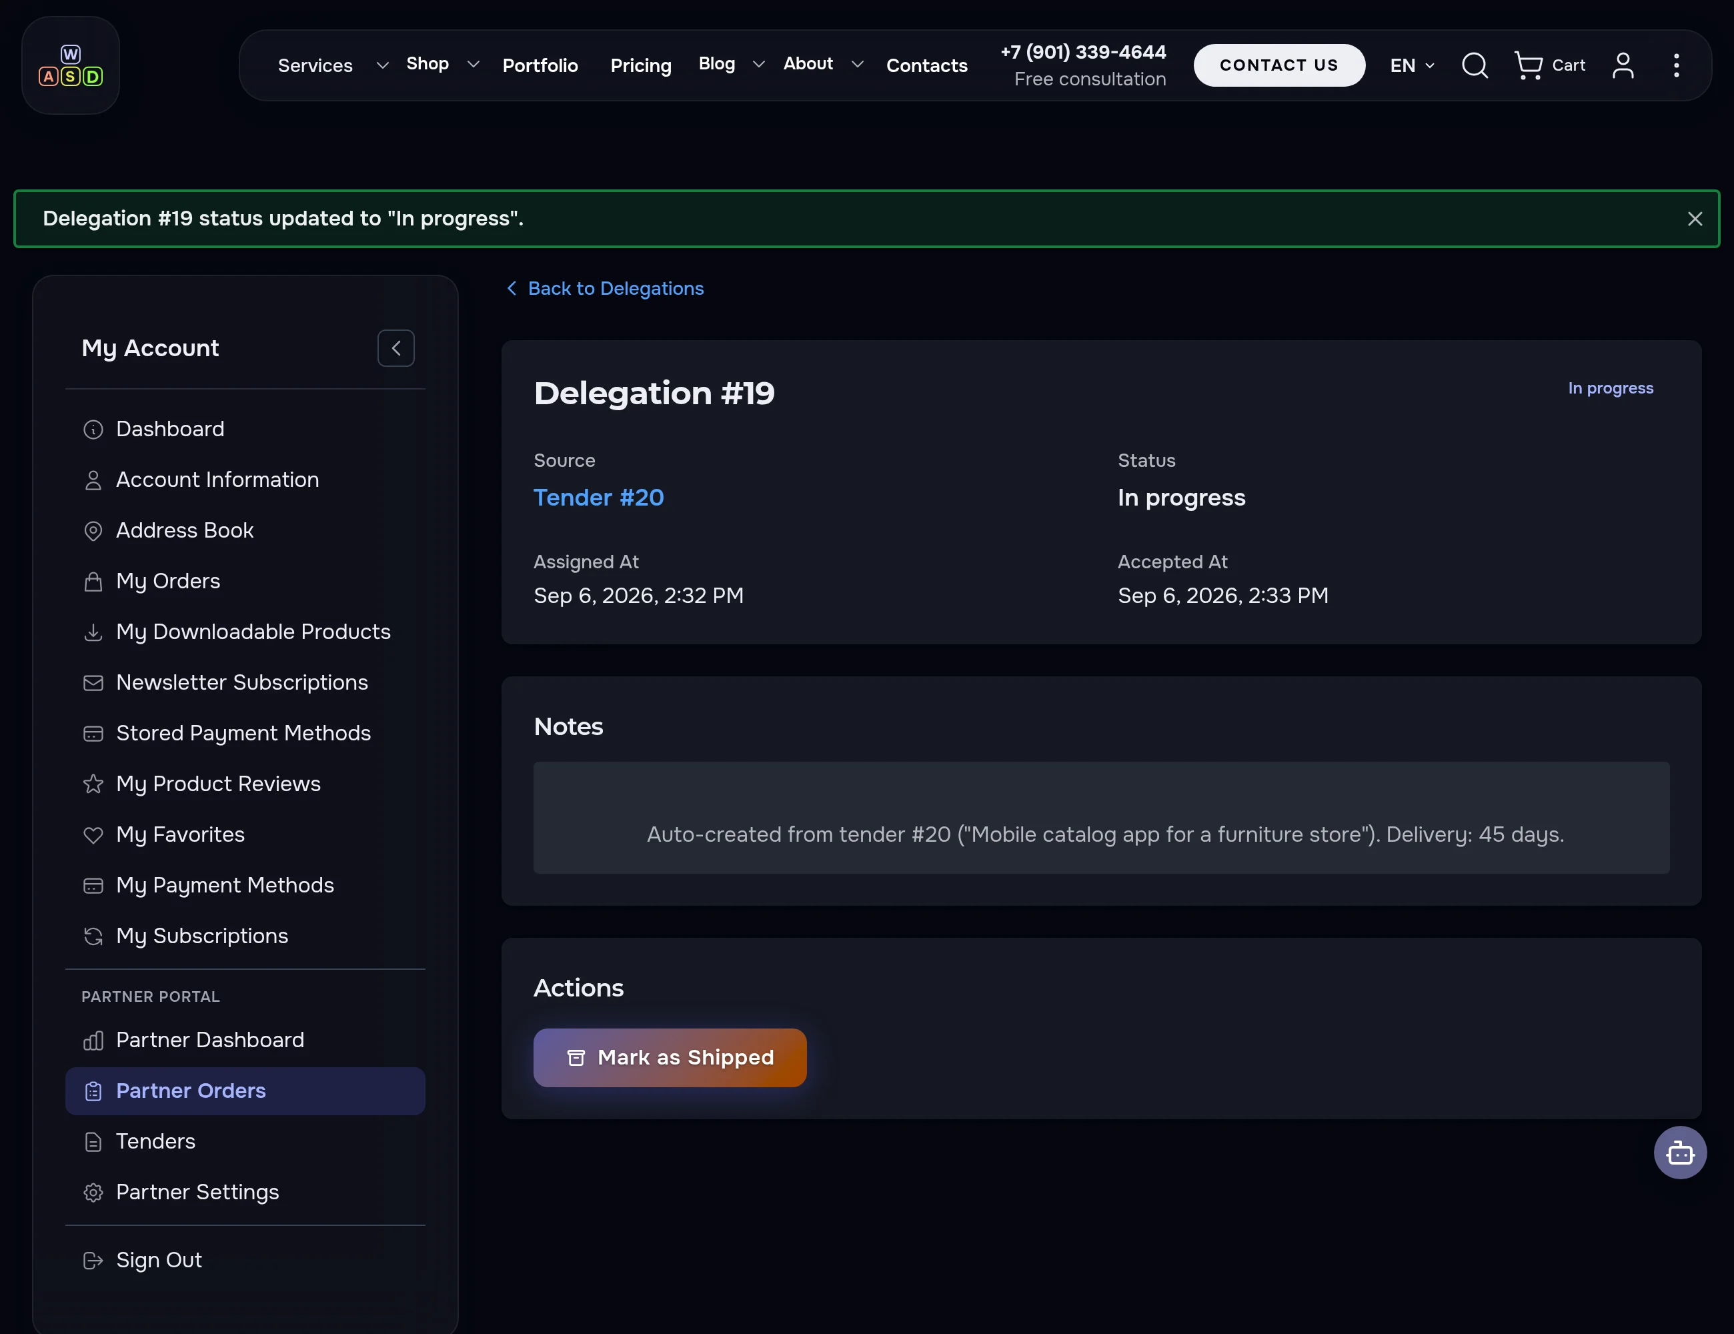Expand the Services dropdown chevron

point(382,65)
